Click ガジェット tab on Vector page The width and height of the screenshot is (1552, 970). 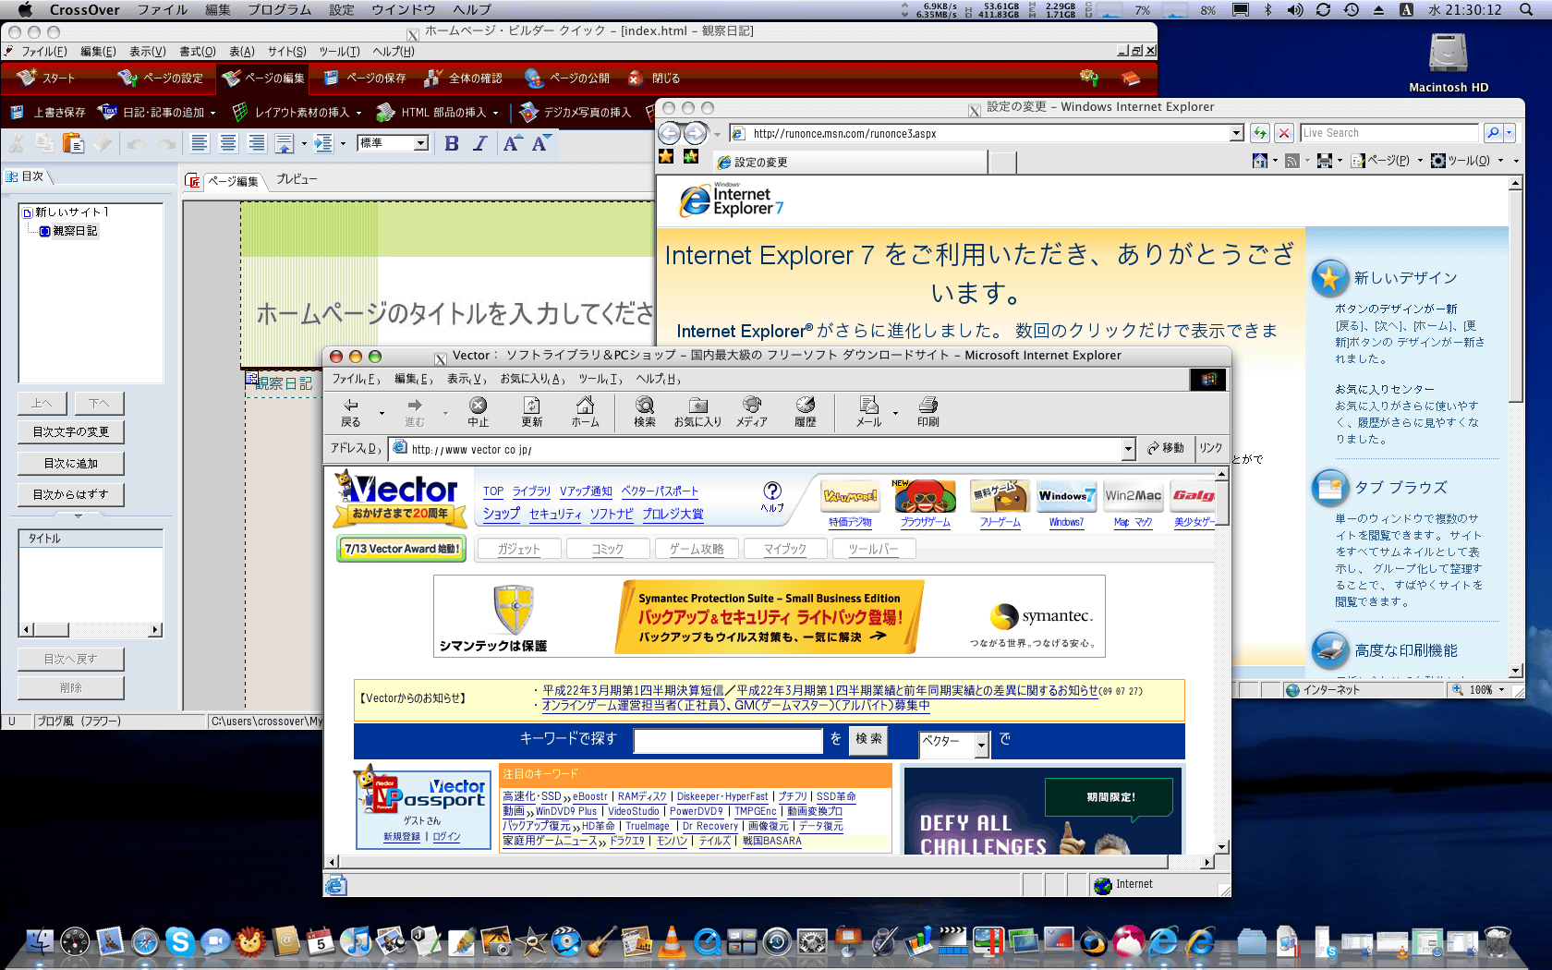pos(518,549)
